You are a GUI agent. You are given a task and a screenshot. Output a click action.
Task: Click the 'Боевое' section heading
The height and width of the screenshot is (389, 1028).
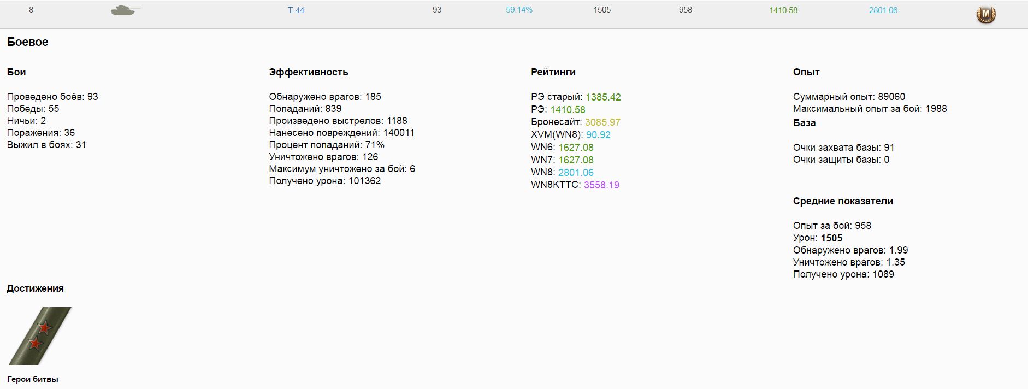coord(28,42)
